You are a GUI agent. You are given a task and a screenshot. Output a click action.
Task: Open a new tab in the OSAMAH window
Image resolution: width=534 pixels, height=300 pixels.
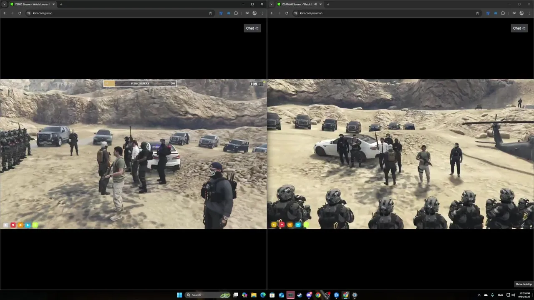[x=328, y=4]
